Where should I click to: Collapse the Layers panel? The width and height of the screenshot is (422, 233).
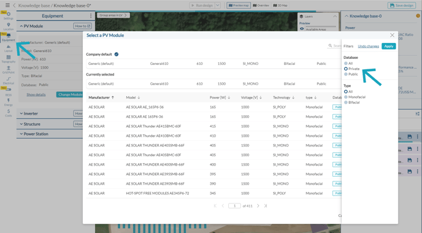[x=335, y=17]
